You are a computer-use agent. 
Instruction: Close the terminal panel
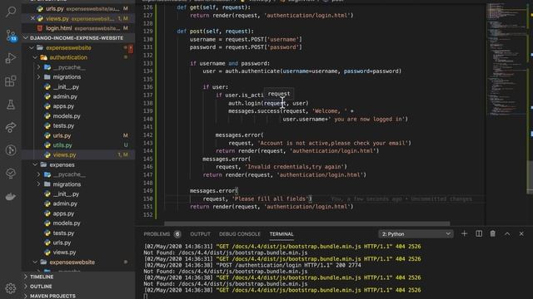click(521, 234)
